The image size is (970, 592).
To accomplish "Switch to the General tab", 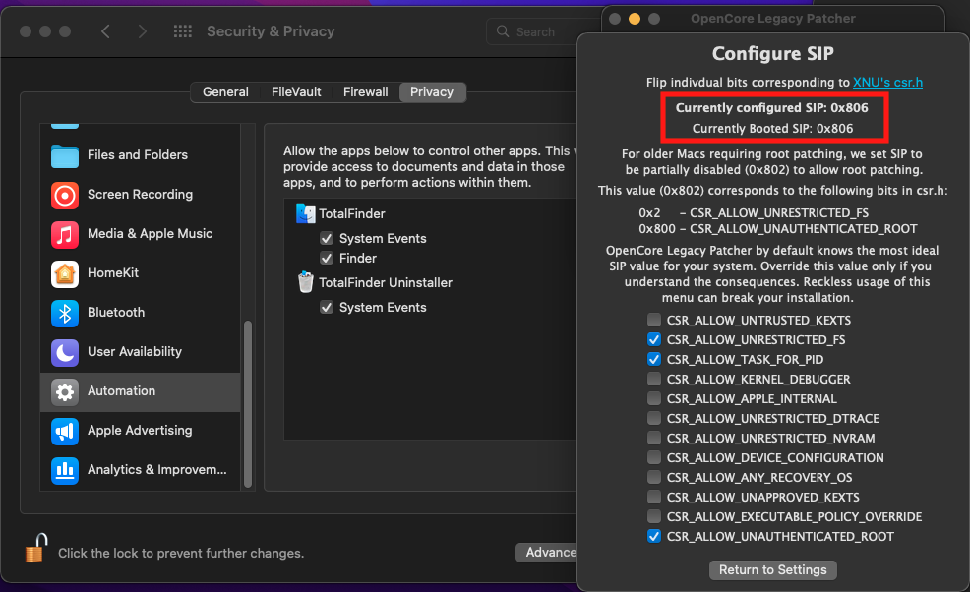I will click(x=225, y=92).
